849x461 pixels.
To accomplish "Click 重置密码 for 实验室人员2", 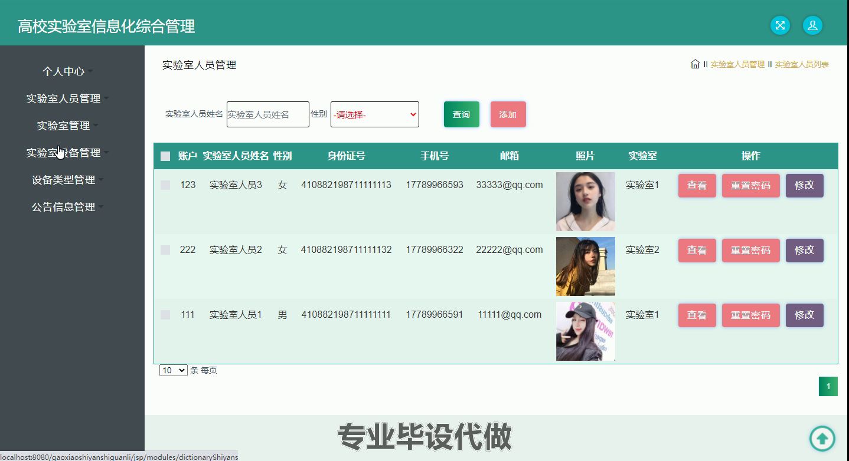I will 750,250.
